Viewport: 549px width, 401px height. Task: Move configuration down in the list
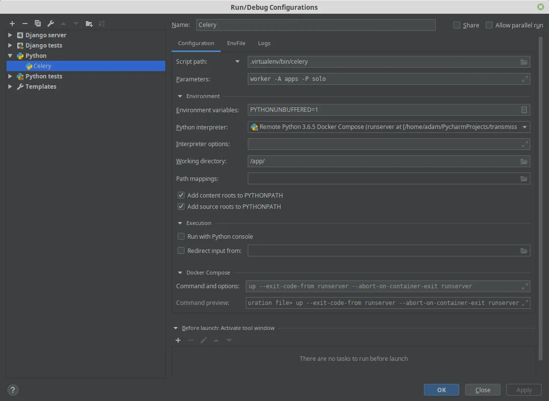pos(76,24)
